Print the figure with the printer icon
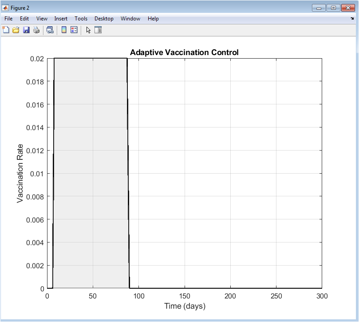The width and height of the screenshot is (359, 322). 36,30
